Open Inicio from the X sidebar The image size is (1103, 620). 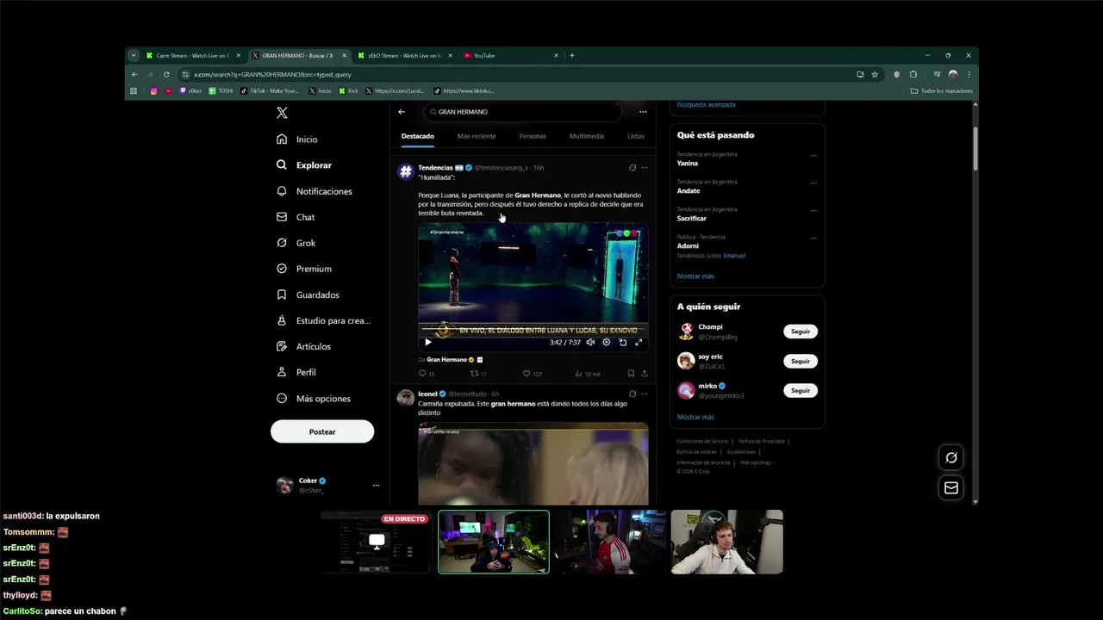pos(297,139)
